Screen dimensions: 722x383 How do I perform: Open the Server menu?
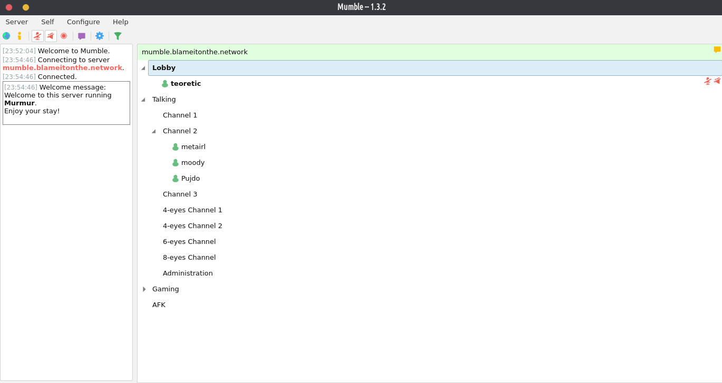[17, 22]
